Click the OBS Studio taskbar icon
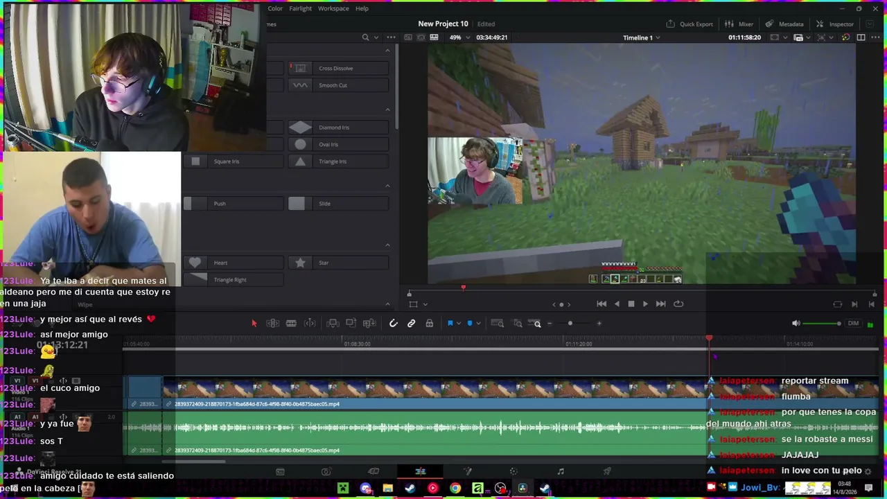This screenshot has height=499, width=887. coord(500,489)
